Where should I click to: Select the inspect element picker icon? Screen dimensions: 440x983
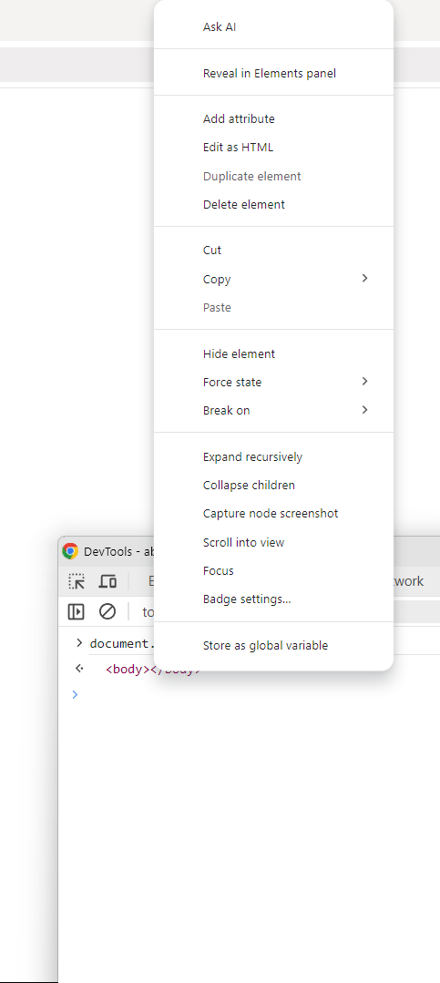[77, 582]
